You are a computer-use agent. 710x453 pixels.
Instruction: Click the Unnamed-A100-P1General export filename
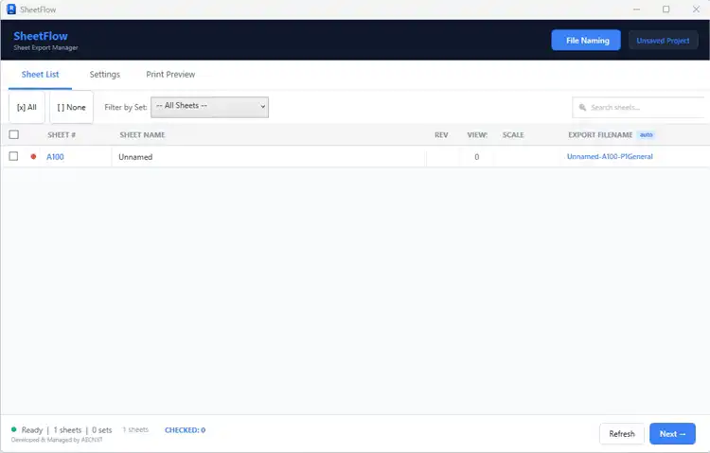610,157
